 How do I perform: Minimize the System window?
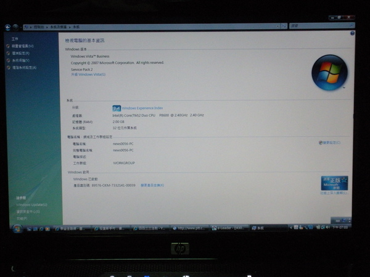coord(332,17)
